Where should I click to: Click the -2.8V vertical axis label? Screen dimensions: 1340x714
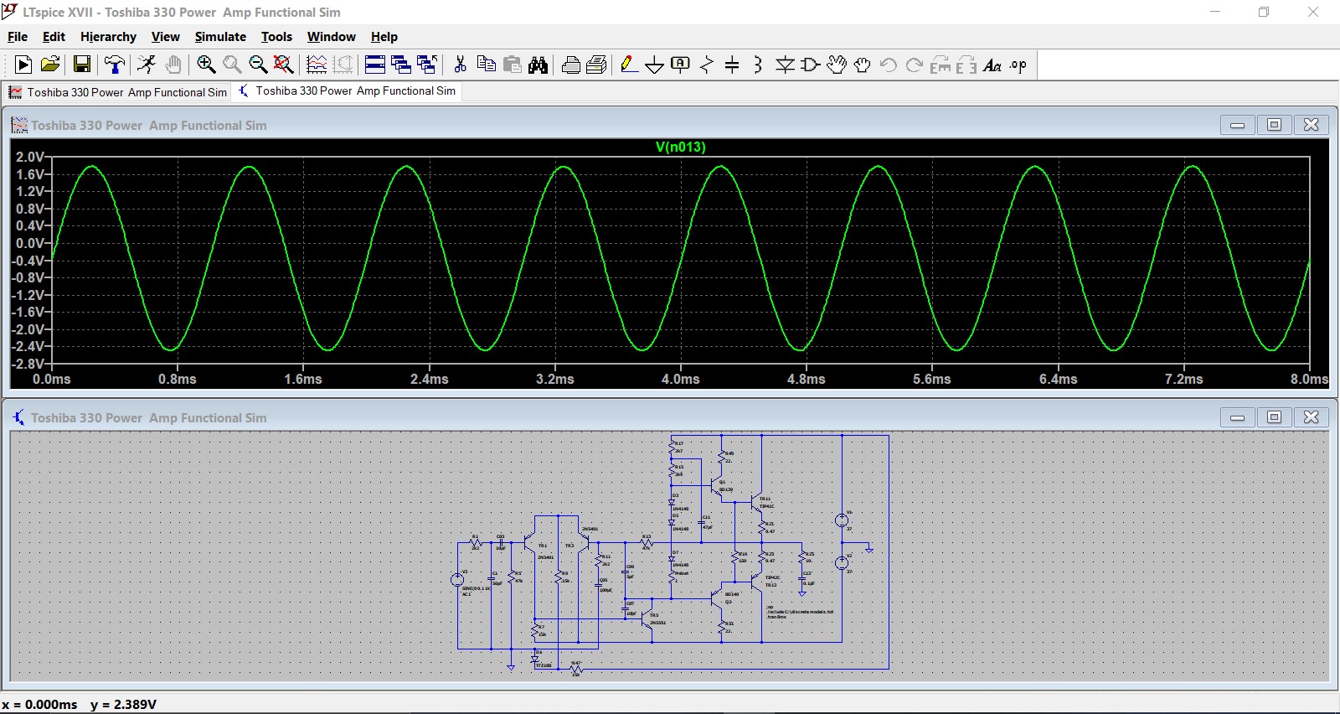[x=28, y=364]
